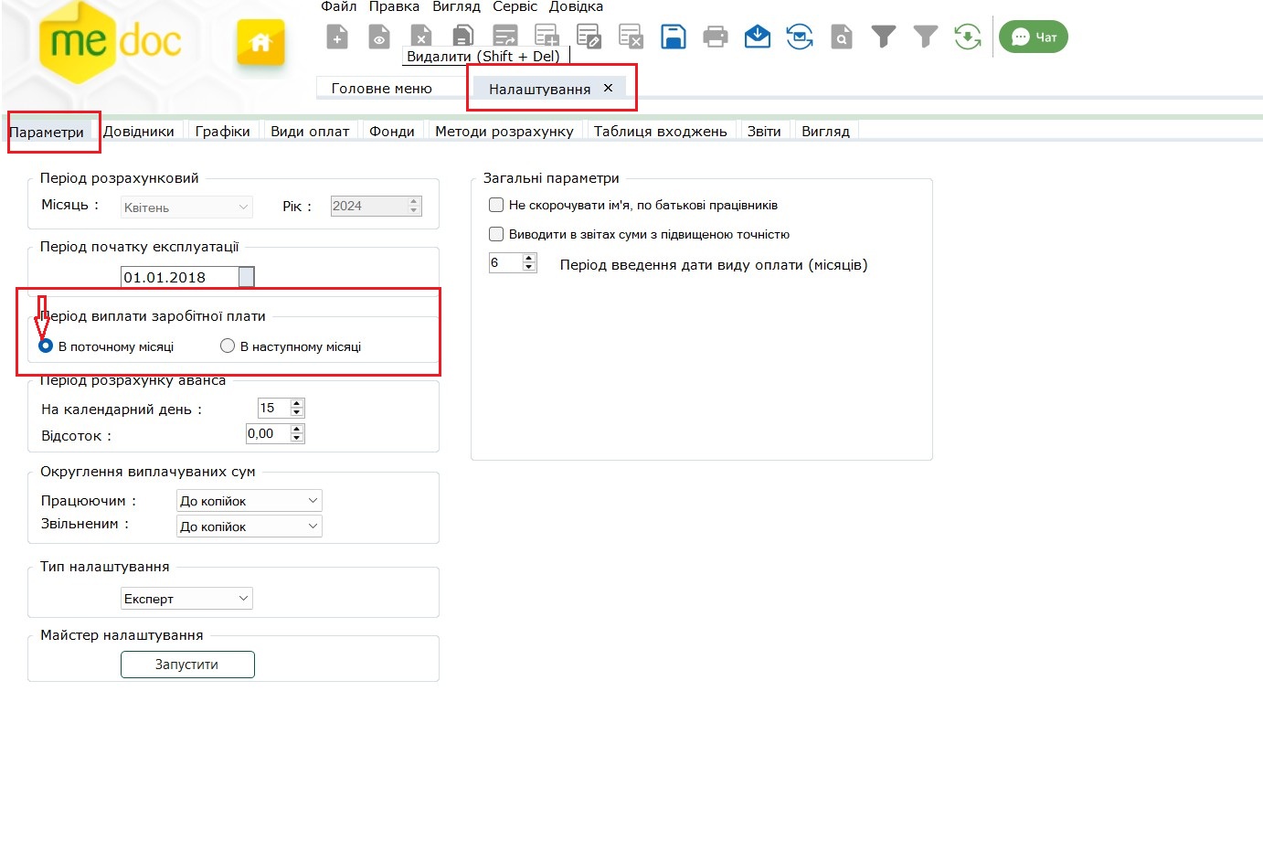Open the Сервіс menu
The image size is (1263, 851).
point(515,7)
